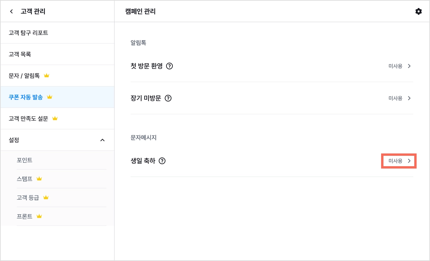This screenshot has width=430, height=261.
Task: Open the 프론트 settings submenu
Action: point(62,216)
